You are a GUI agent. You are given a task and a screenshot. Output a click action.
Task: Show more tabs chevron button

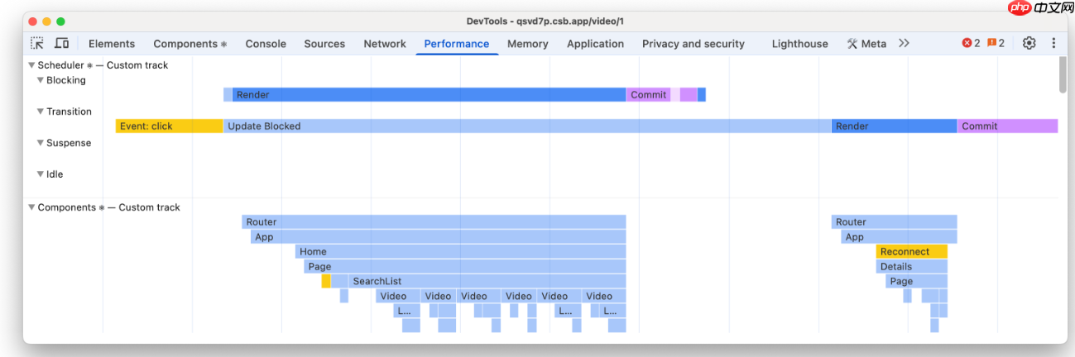point(904,44)
